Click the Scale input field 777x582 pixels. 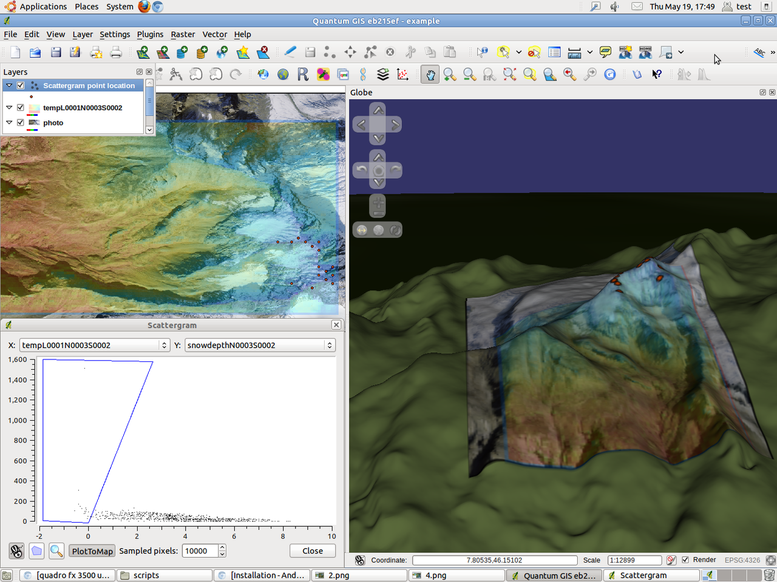point(634,560)
